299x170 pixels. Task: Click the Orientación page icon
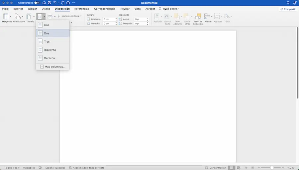tap(18, 16)
